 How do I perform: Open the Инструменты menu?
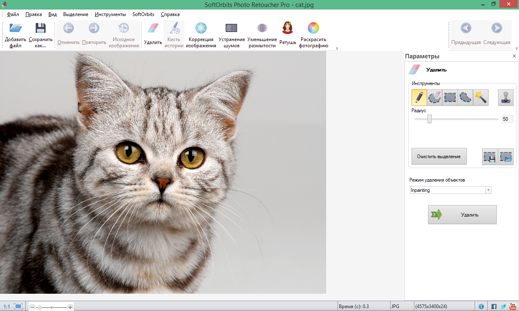pyautogui.click(x=110, y=14)
